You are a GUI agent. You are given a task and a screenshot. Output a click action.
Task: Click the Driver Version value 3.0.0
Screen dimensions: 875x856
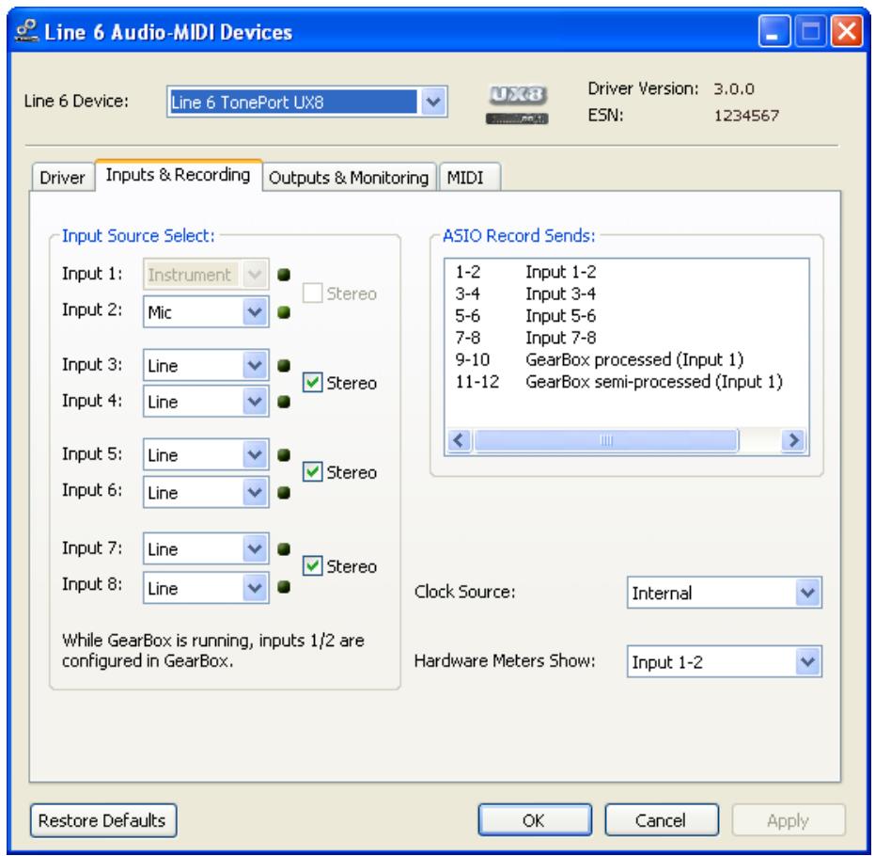tap(734, 88)
